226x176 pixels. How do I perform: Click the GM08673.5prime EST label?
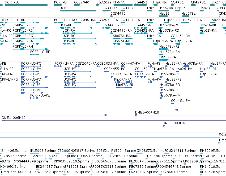click(x=150, y=151)
